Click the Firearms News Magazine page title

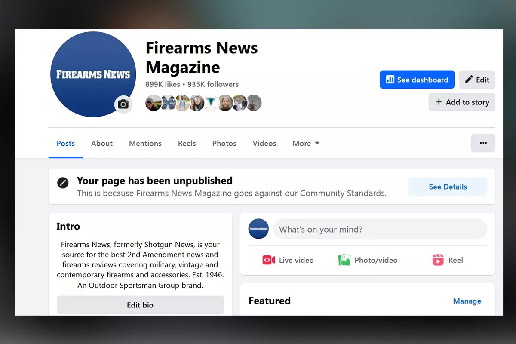[202, 57]
